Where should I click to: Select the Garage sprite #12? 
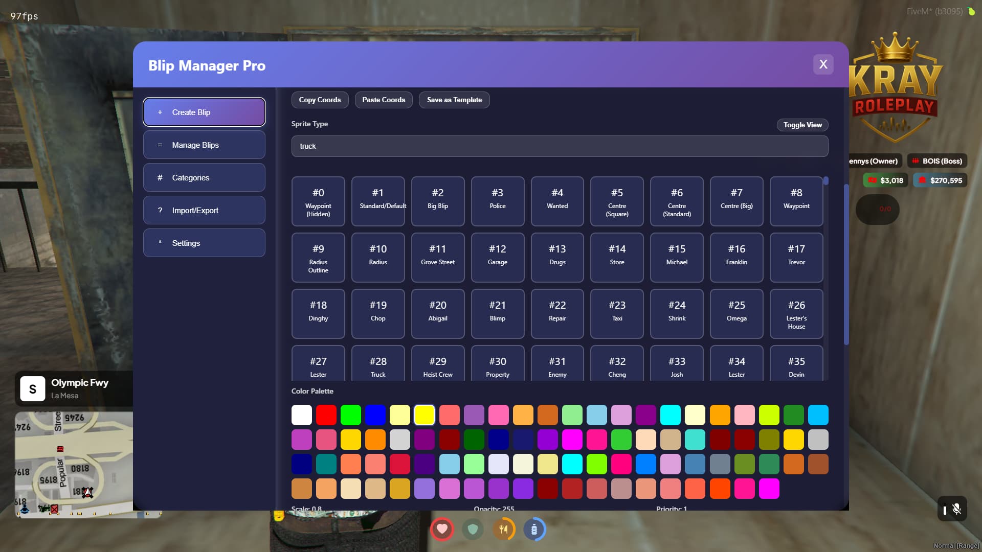click(x=497, y=257)
